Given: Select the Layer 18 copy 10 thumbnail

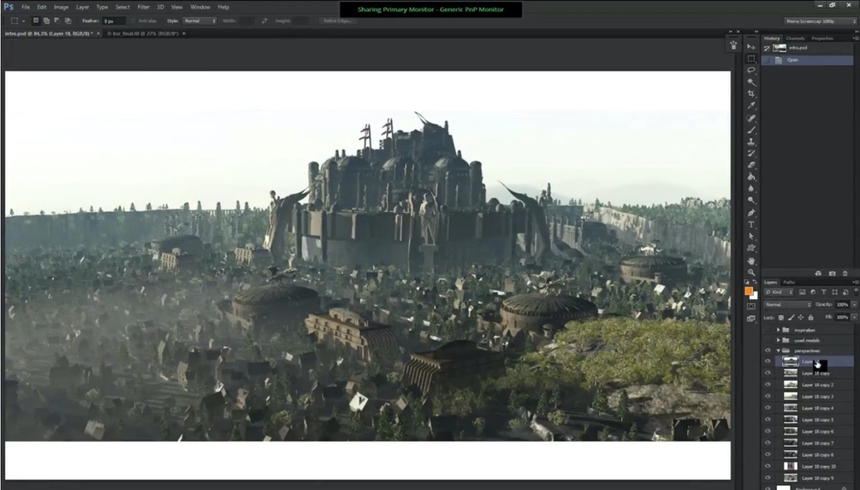Looking at the screenshot, I should tap(791, 466).
